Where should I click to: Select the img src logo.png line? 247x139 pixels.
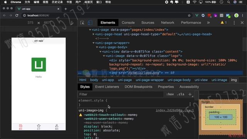(160, 73)
